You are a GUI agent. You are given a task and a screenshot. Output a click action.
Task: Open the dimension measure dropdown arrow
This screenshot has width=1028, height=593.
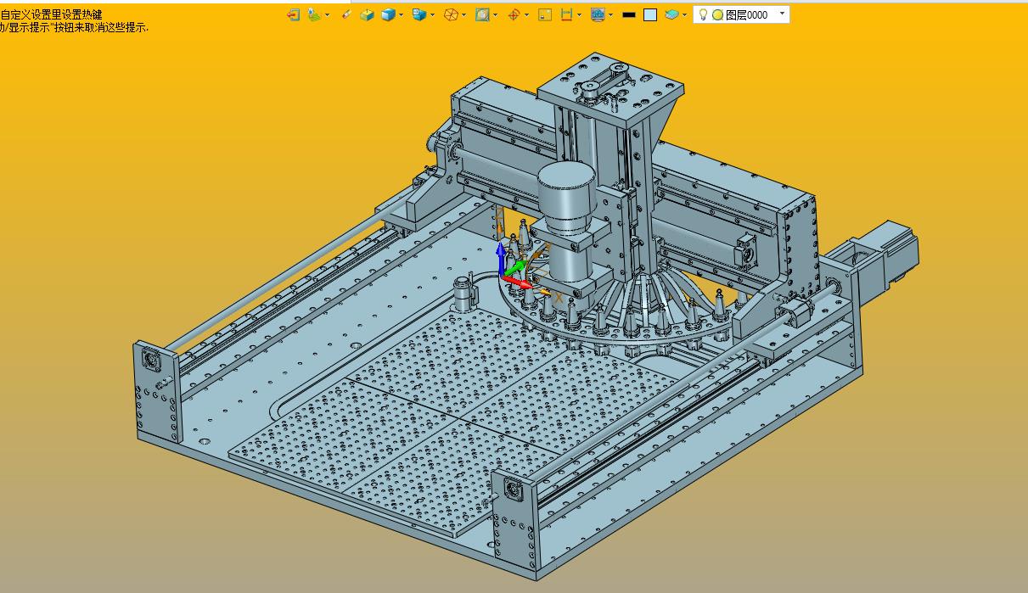pyautogui.click(x=579, y=14)
